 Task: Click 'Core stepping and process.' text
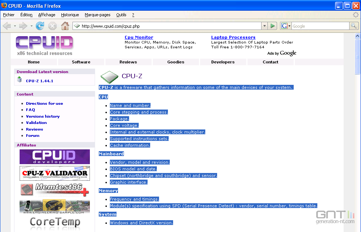click(139, 112)
